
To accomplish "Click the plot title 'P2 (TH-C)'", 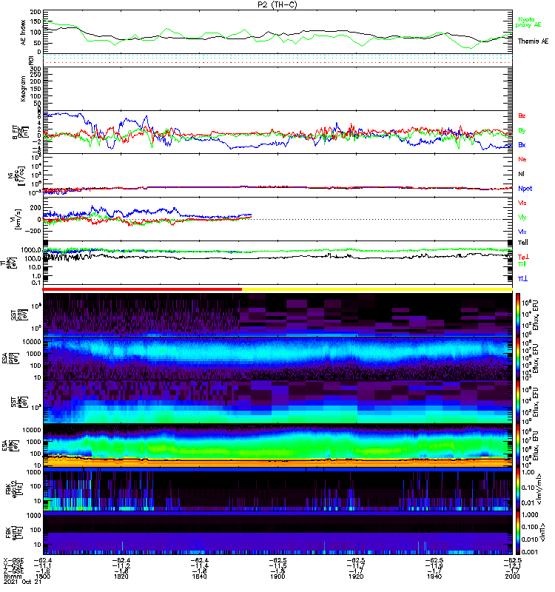I will click(x=277, y=4).
